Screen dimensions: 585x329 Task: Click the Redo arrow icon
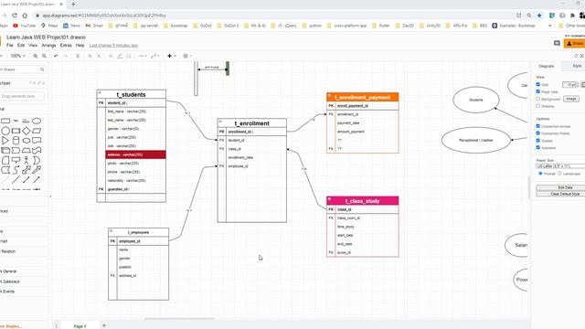coord(66,56)
